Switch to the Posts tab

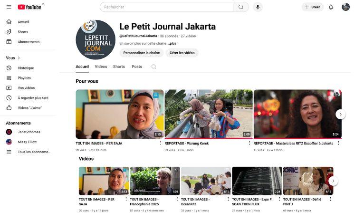pos(137,67)
